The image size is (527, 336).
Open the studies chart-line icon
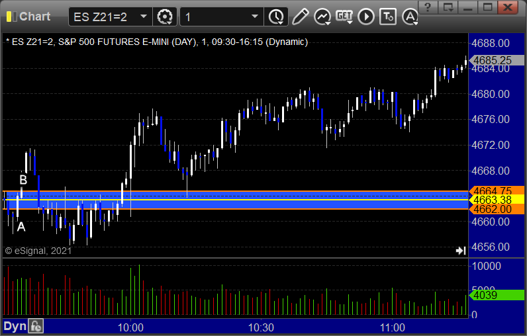322,17
